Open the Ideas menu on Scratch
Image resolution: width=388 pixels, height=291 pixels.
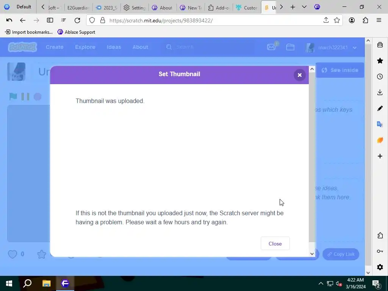[114, 47]
